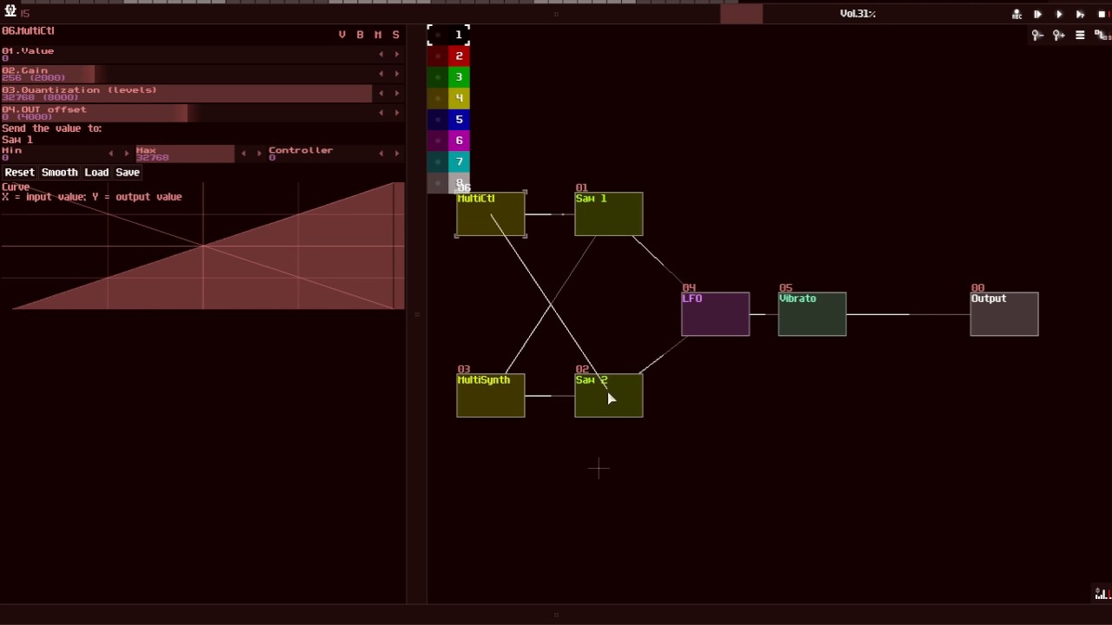Decrease 04.OUT offset with left arrow
1112x625 pixels.
tap(381, 113)
